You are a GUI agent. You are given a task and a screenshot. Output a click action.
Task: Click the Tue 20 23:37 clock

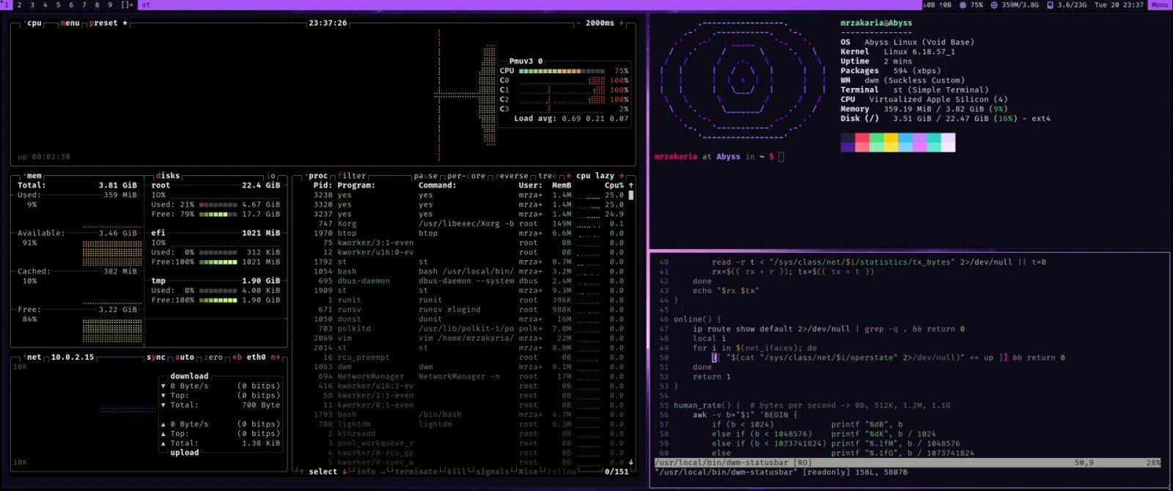(1119, 4)
